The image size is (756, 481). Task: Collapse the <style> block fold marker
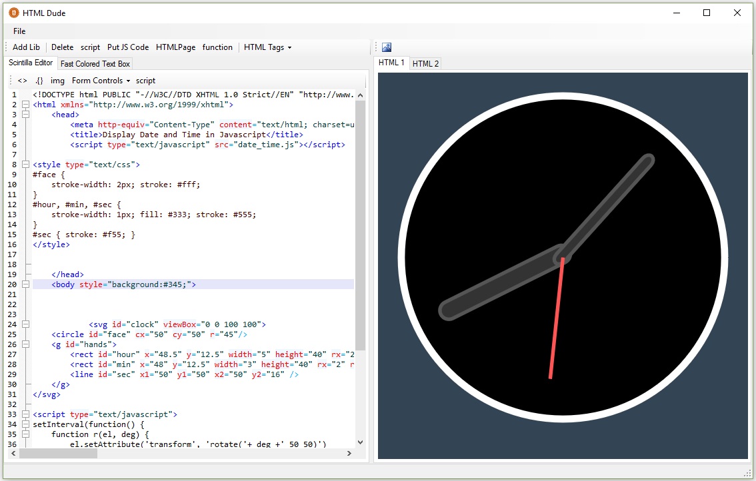(x=25, y=165)
